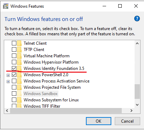Select the Telnet Client folder icon
The height and width of the screenshot is (130, 144).
tap(19, 43)
